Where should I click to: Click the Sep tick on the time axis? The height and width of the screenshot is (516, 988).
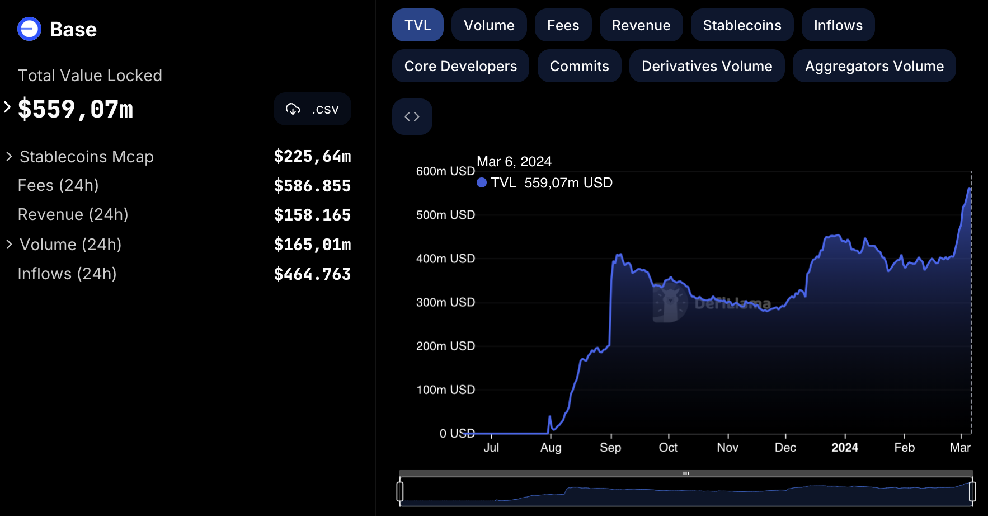[x=610, y=448]
